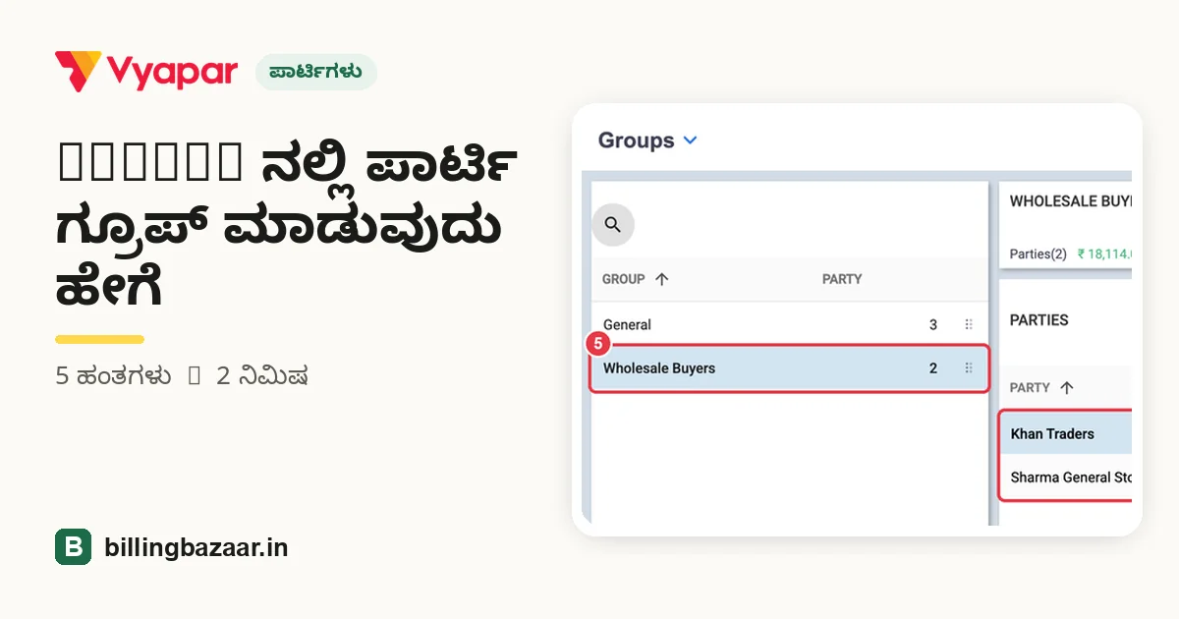Sort by the GROUP column arrow
The height and width of the screenshot is (619, 1179).
pos(662,279)
